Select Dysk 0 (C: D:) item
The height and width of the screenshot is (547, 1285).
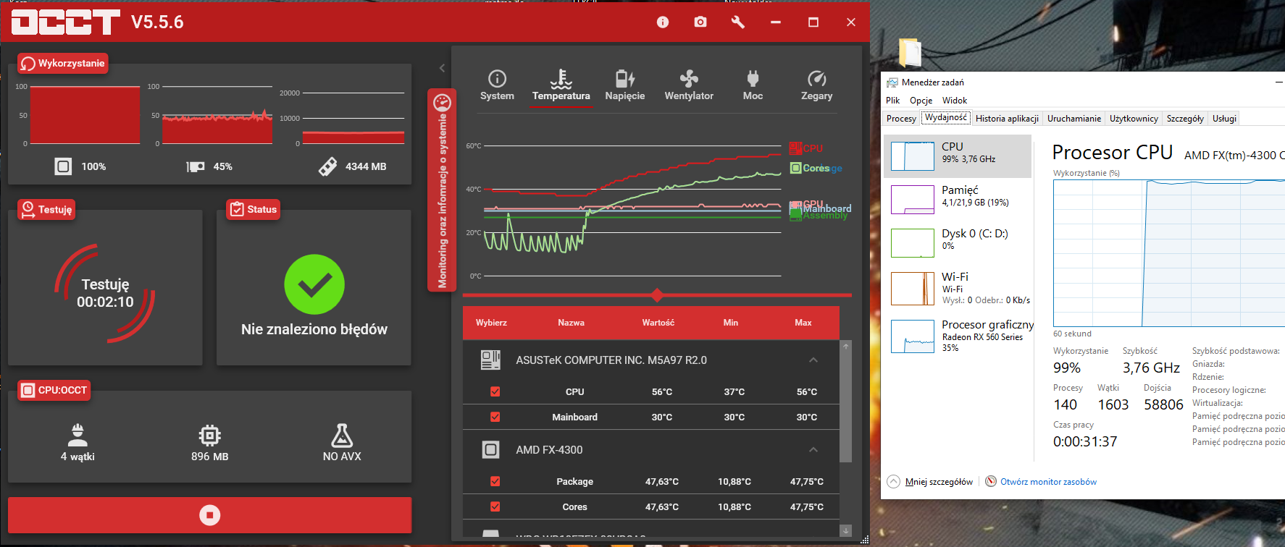958,243
